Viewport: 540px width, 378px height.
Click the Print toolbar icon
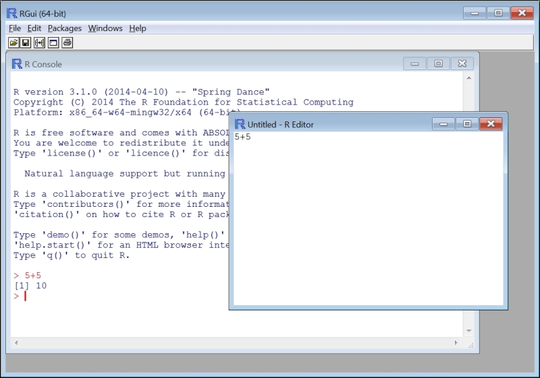67,42
